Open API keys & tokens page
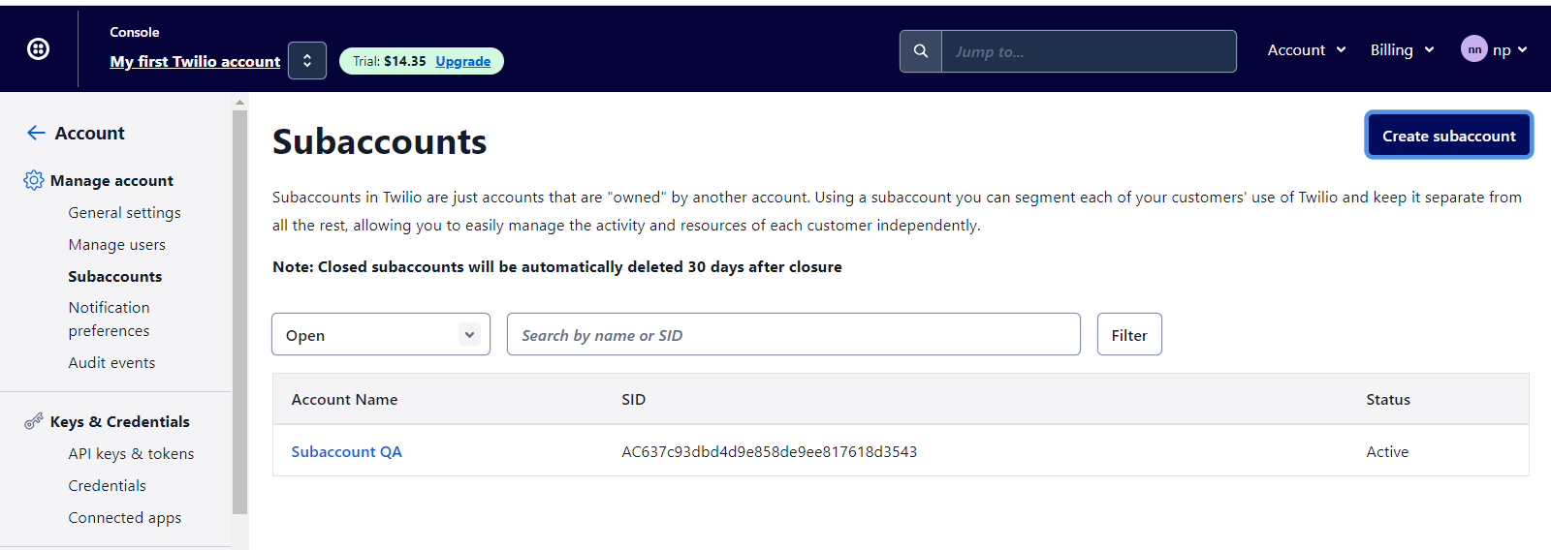This screenshot has height=550, width=1551. pyautogui.click(x=131, y=454)
